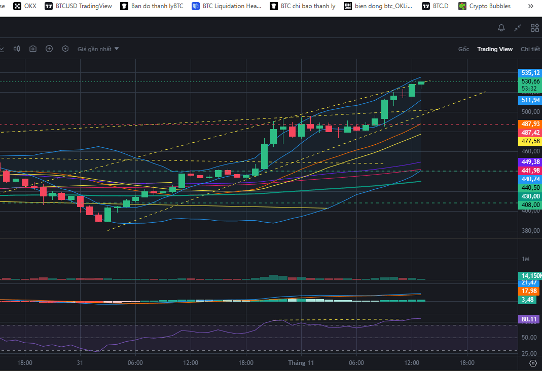Click the price alert bell icon
Viewport: 542px width, 371px height.
[x=501, y=28]
